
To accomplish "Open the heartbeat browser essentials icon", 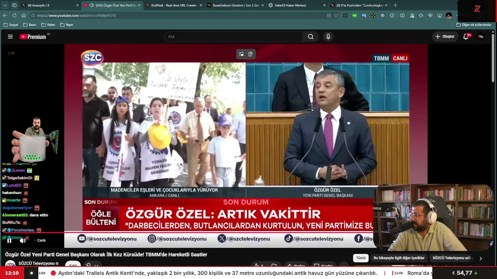I will click(x=430, y=15).
